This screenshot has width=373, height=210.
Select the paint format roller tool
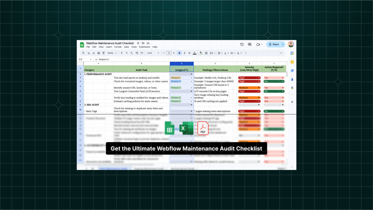[104, 53]
